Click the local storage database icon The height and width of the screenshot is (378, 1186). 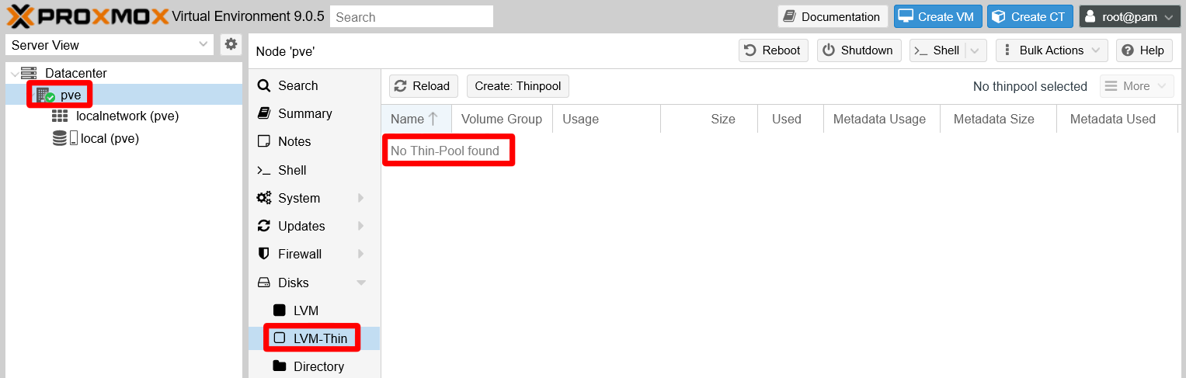pyautogui.click(x=60, y=138)
